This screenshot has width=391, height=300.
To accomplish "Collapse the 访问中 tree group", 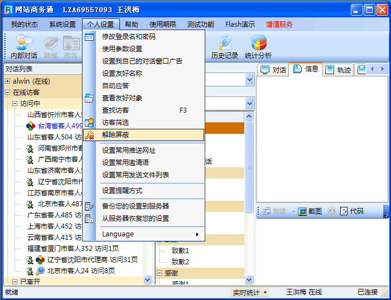I will (x=15, y=104).
